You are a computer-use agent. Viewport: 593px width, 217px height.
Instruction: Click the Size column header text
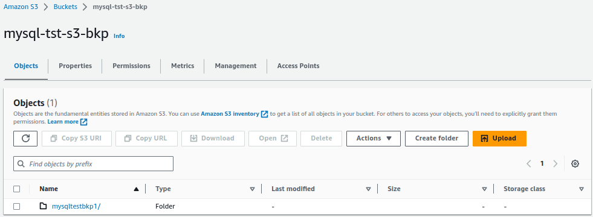tap(394, 189)
